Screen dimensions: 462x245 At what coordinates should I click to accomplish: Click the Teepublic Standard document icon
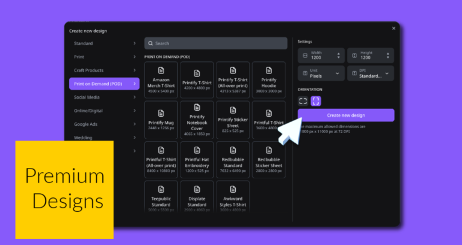coord(161,189)
